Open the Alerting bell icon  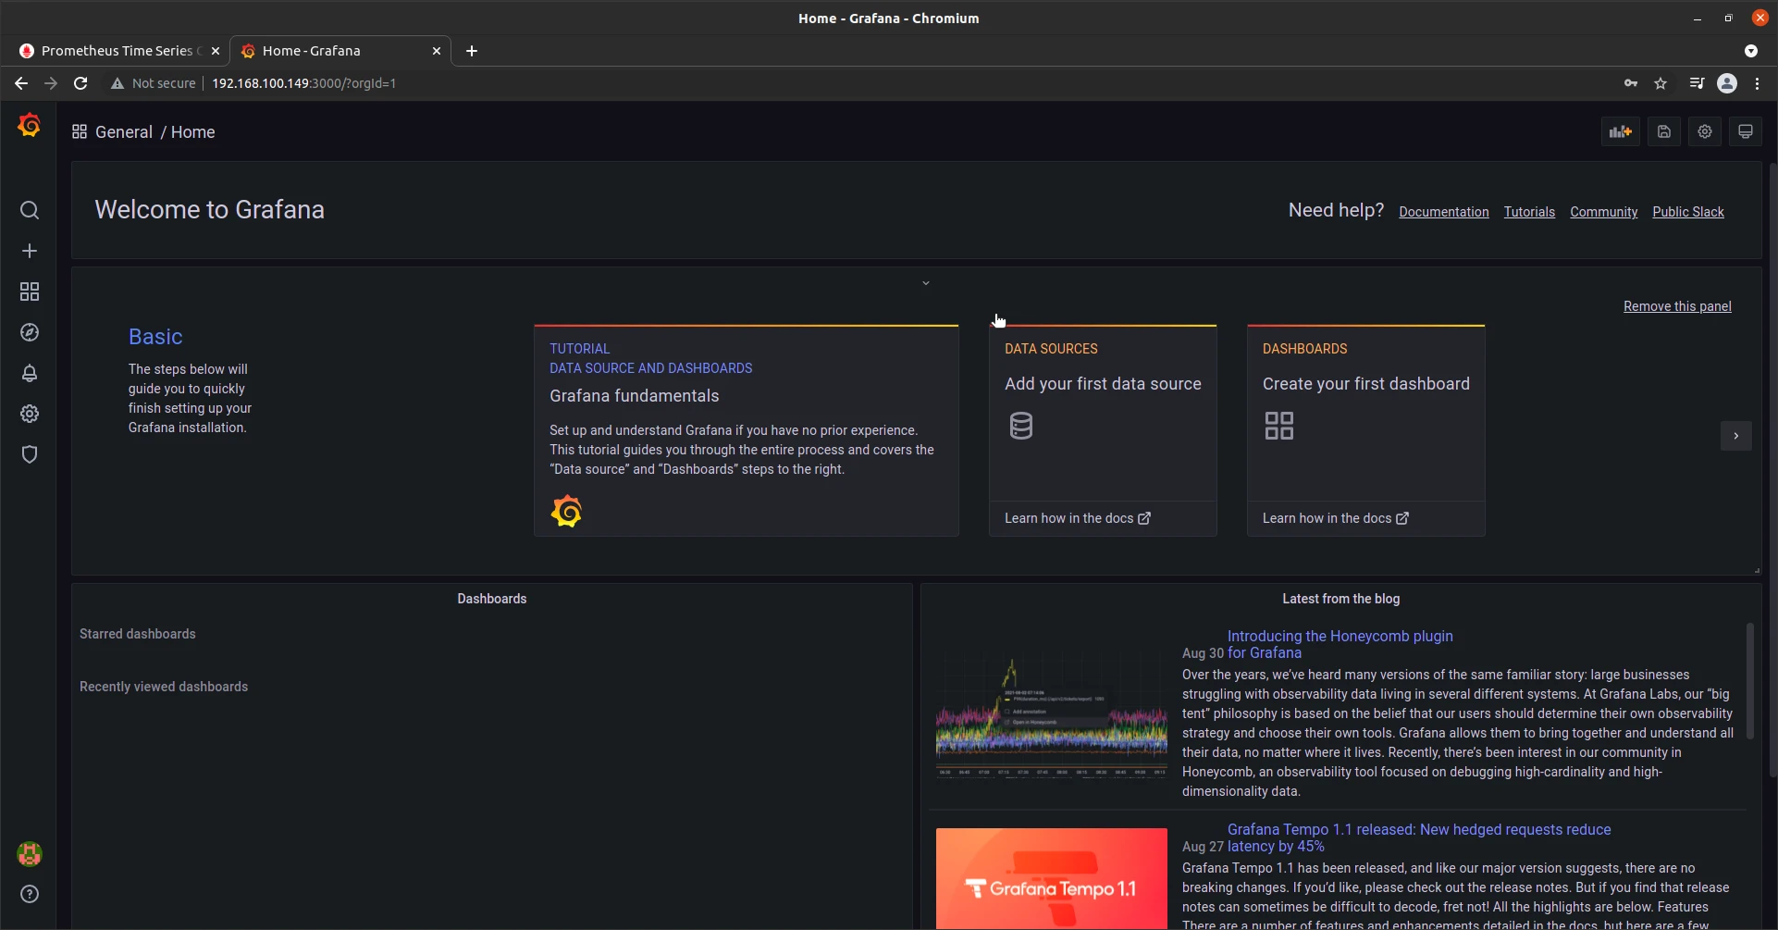(30, 373)
